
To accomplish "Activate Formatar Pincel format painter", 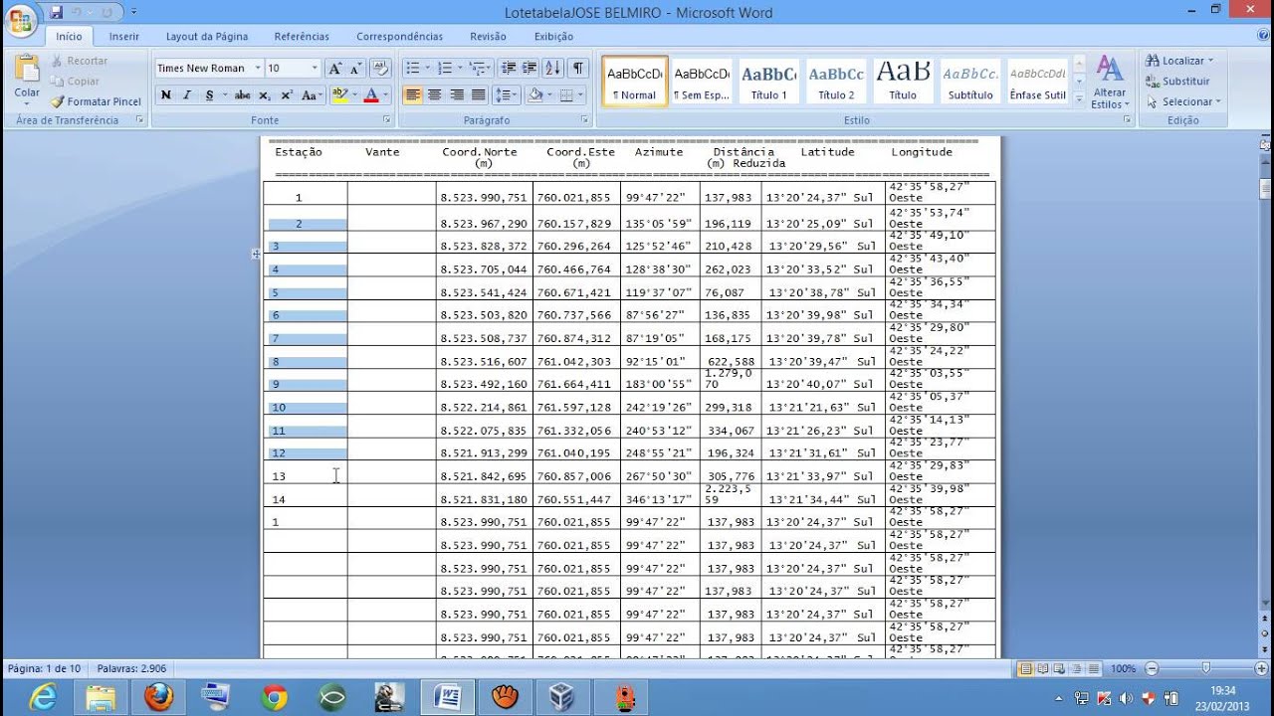I will (x=96, y=101).
